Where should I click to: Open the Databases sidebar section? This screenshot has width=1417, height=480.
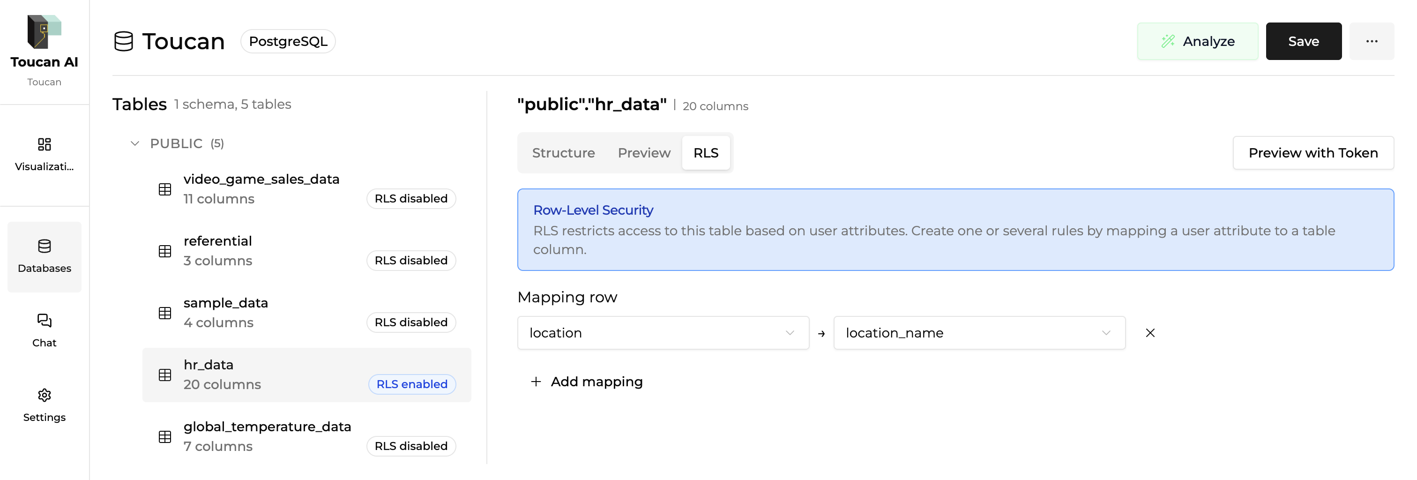pyautogui.click(x=44, y=256)
